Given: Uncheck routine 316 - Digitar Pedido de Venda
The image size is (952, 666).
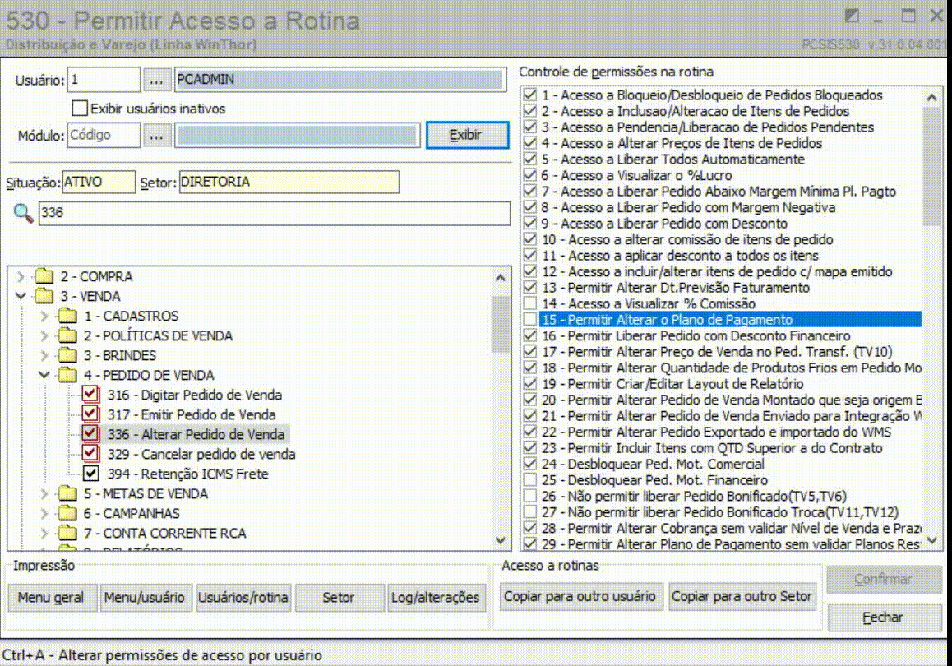Looking at the screenshot, I should [90, 395].
